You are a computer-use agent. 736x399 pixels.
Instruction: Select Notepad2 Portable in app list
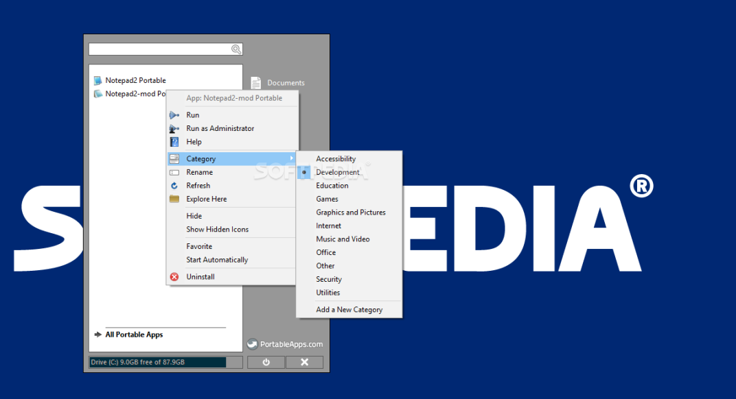(x=135, y=81)
